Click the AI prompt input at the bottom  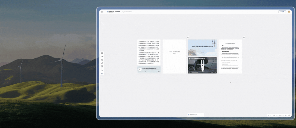196,115
